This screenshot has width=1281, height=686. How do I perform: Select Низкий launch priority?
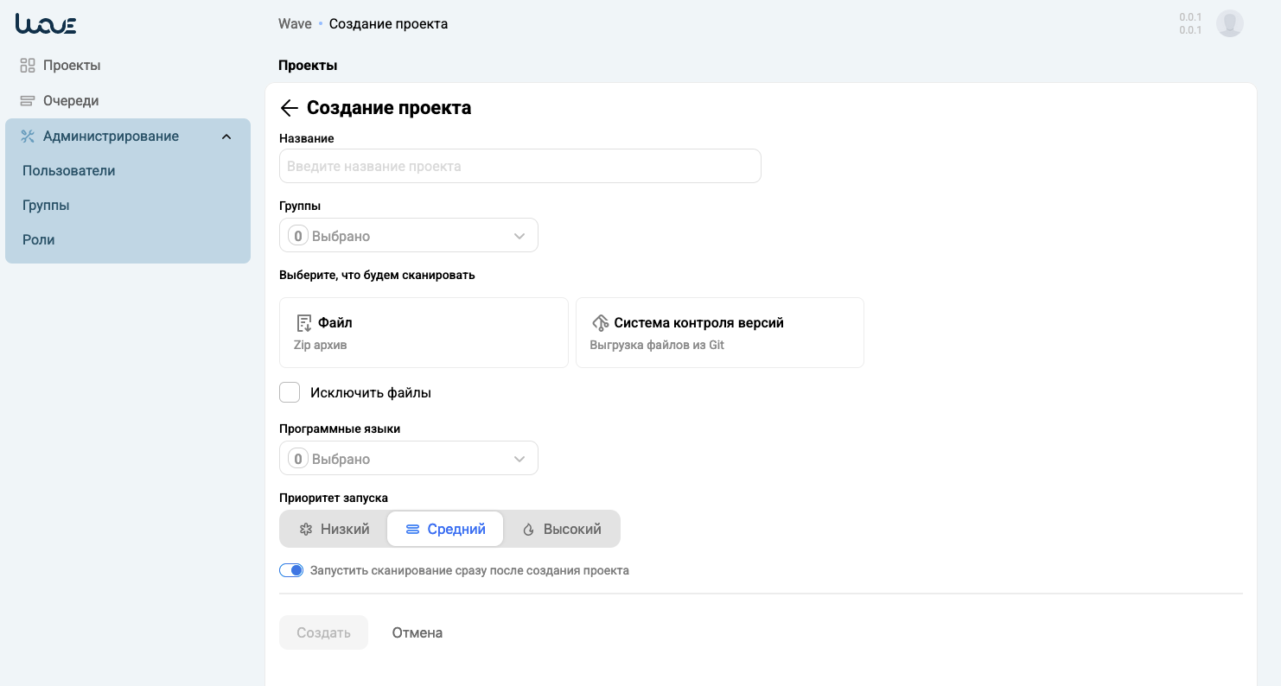click(x=334, y=529)
